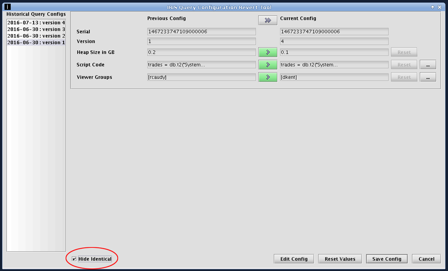
Task: Shade the window using the up-arrow icon
Action: coord(433,7)
